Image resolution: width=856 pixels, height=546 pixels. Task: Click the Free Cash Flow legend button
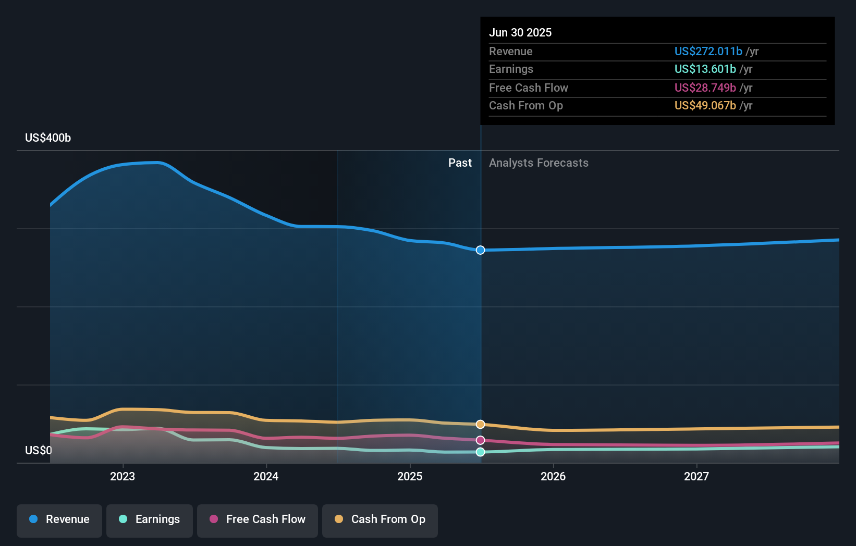click(257, 519)
